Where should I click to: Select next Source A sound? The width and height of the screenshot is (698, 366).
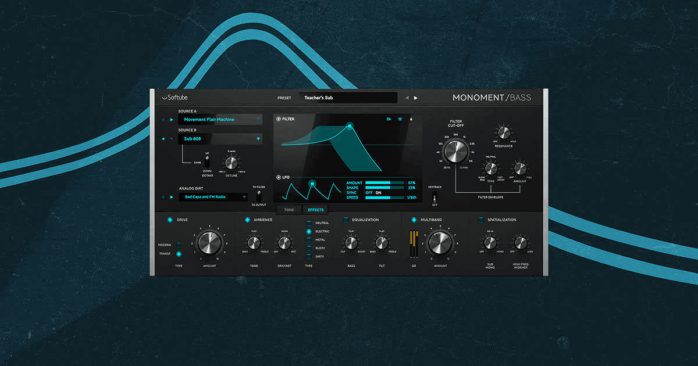(172, 120)
